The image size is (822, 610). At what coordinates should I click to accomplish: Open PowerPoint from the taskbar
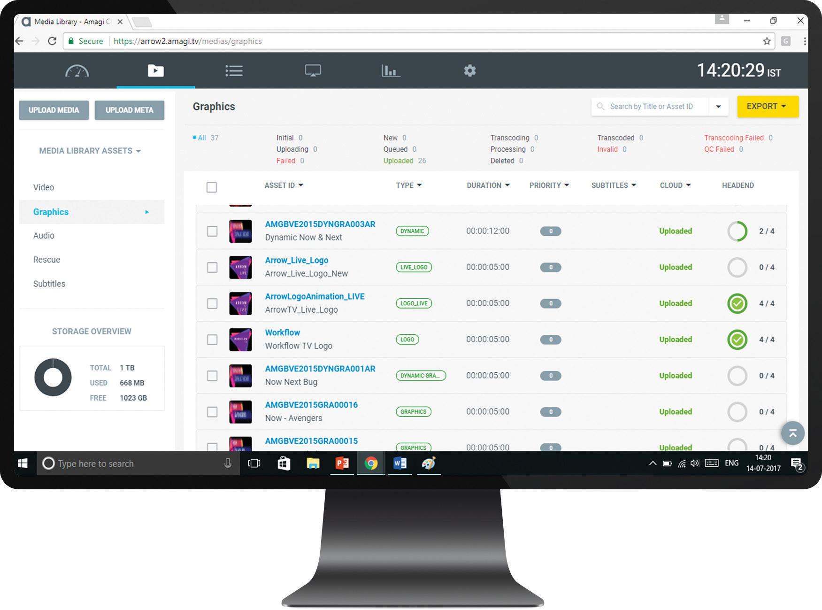coord(342,463)
